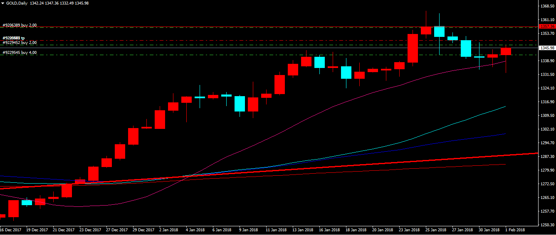Click the 30 Jan 2018 date label

(489, 230)
